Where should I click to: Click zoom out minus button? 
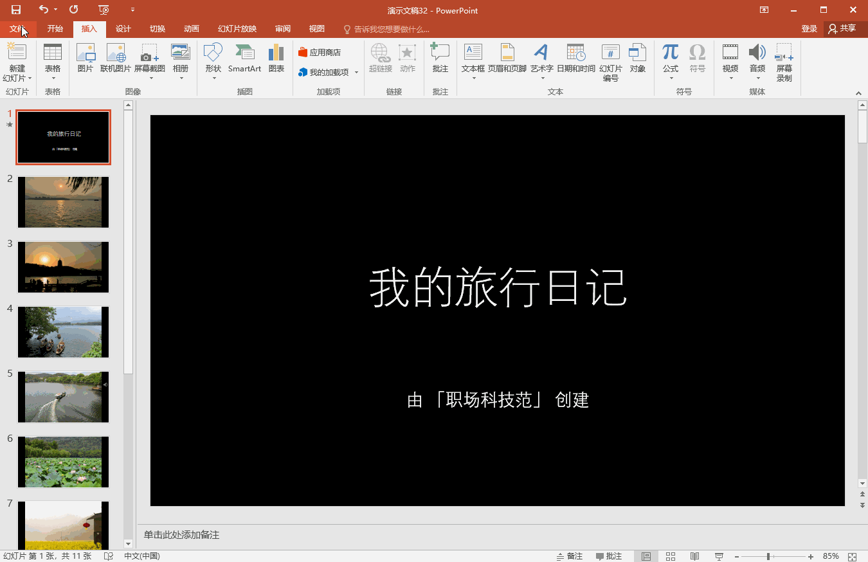(737, 556)
